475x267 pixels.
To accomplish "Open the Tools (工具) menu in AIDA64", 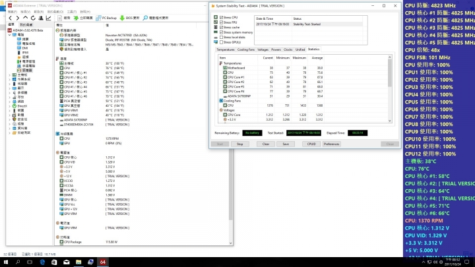I will (72, 12).
